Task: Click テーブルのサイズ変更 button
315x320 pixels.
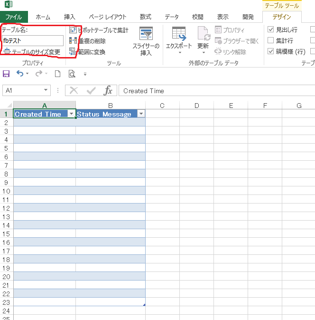Action: [32, 52]
